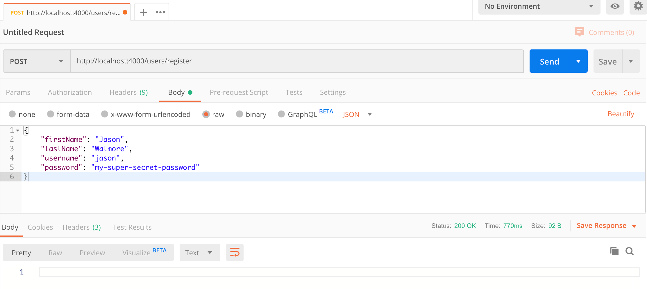Copy response body to clipboard icon
This screenshot has height=289, width=647.
pos(614,251)
